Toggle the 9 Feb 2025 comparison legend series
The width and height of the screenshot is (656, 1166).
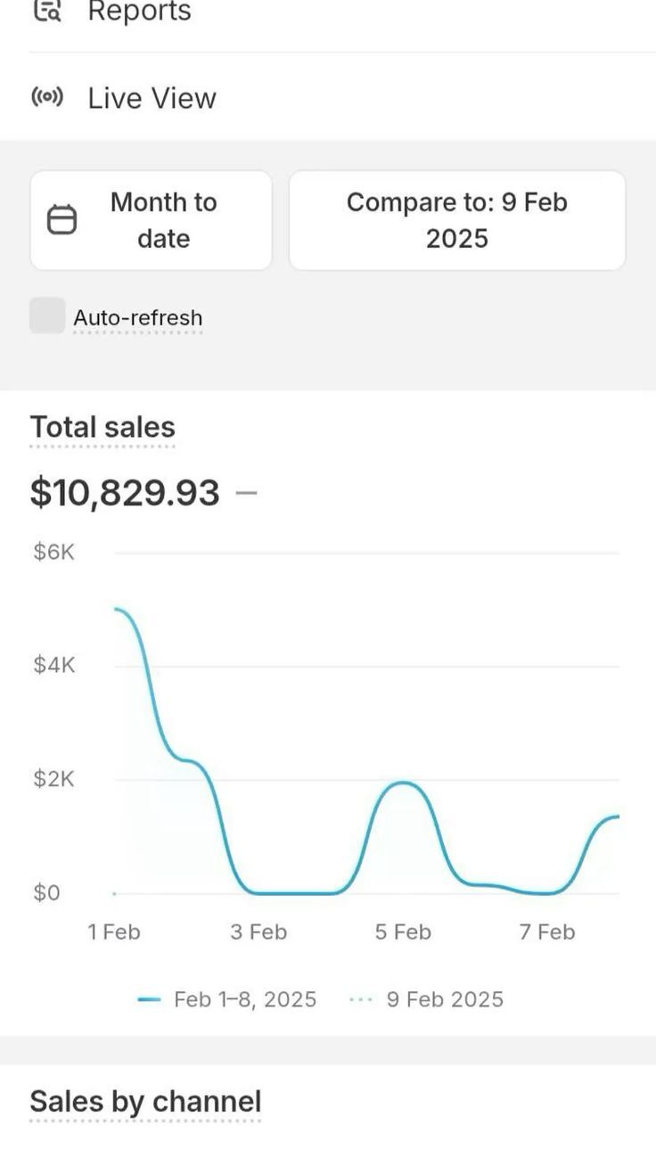coord(444,999)
